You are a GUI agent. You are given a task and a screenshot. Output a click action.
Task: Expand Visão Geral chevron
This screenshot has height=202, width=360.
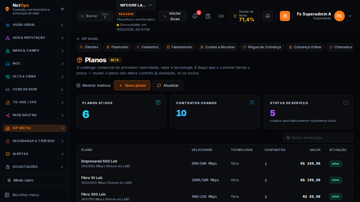[x=62, y=25]
